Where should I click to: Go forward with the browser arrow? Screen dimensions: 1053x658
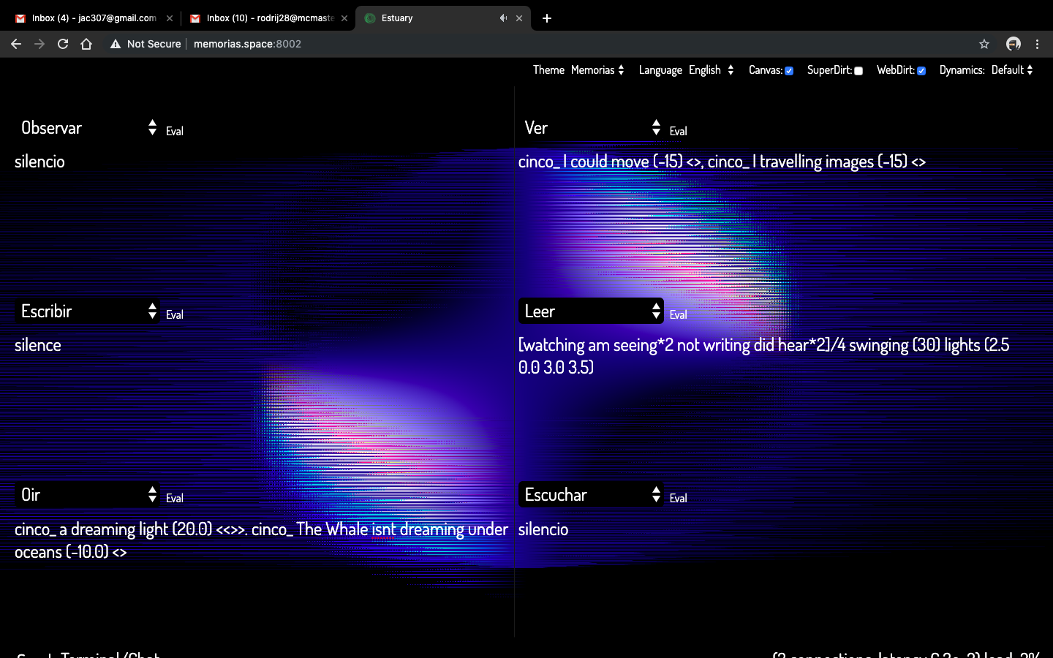tap(39, 44)
